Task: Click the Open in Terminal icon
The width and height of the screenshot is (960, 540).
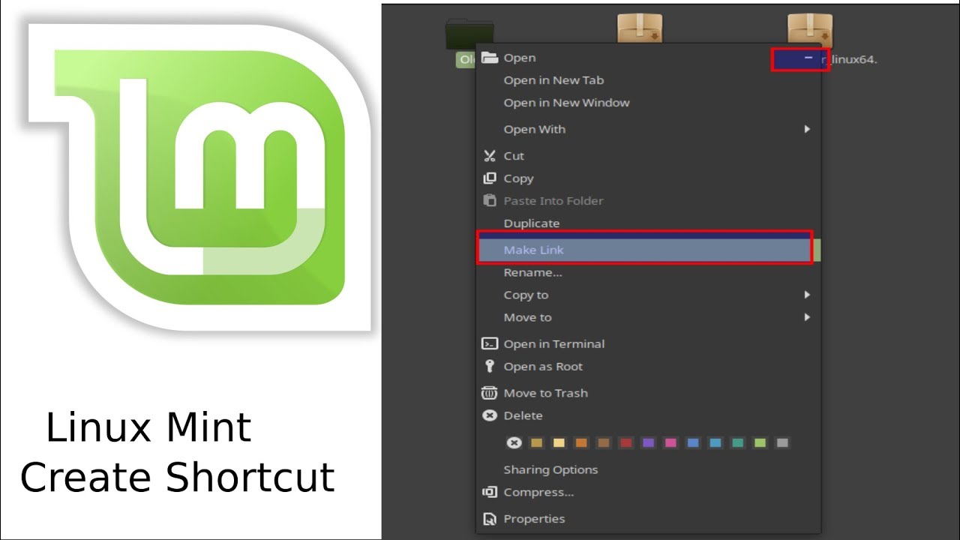Action: tap(490, 344)
